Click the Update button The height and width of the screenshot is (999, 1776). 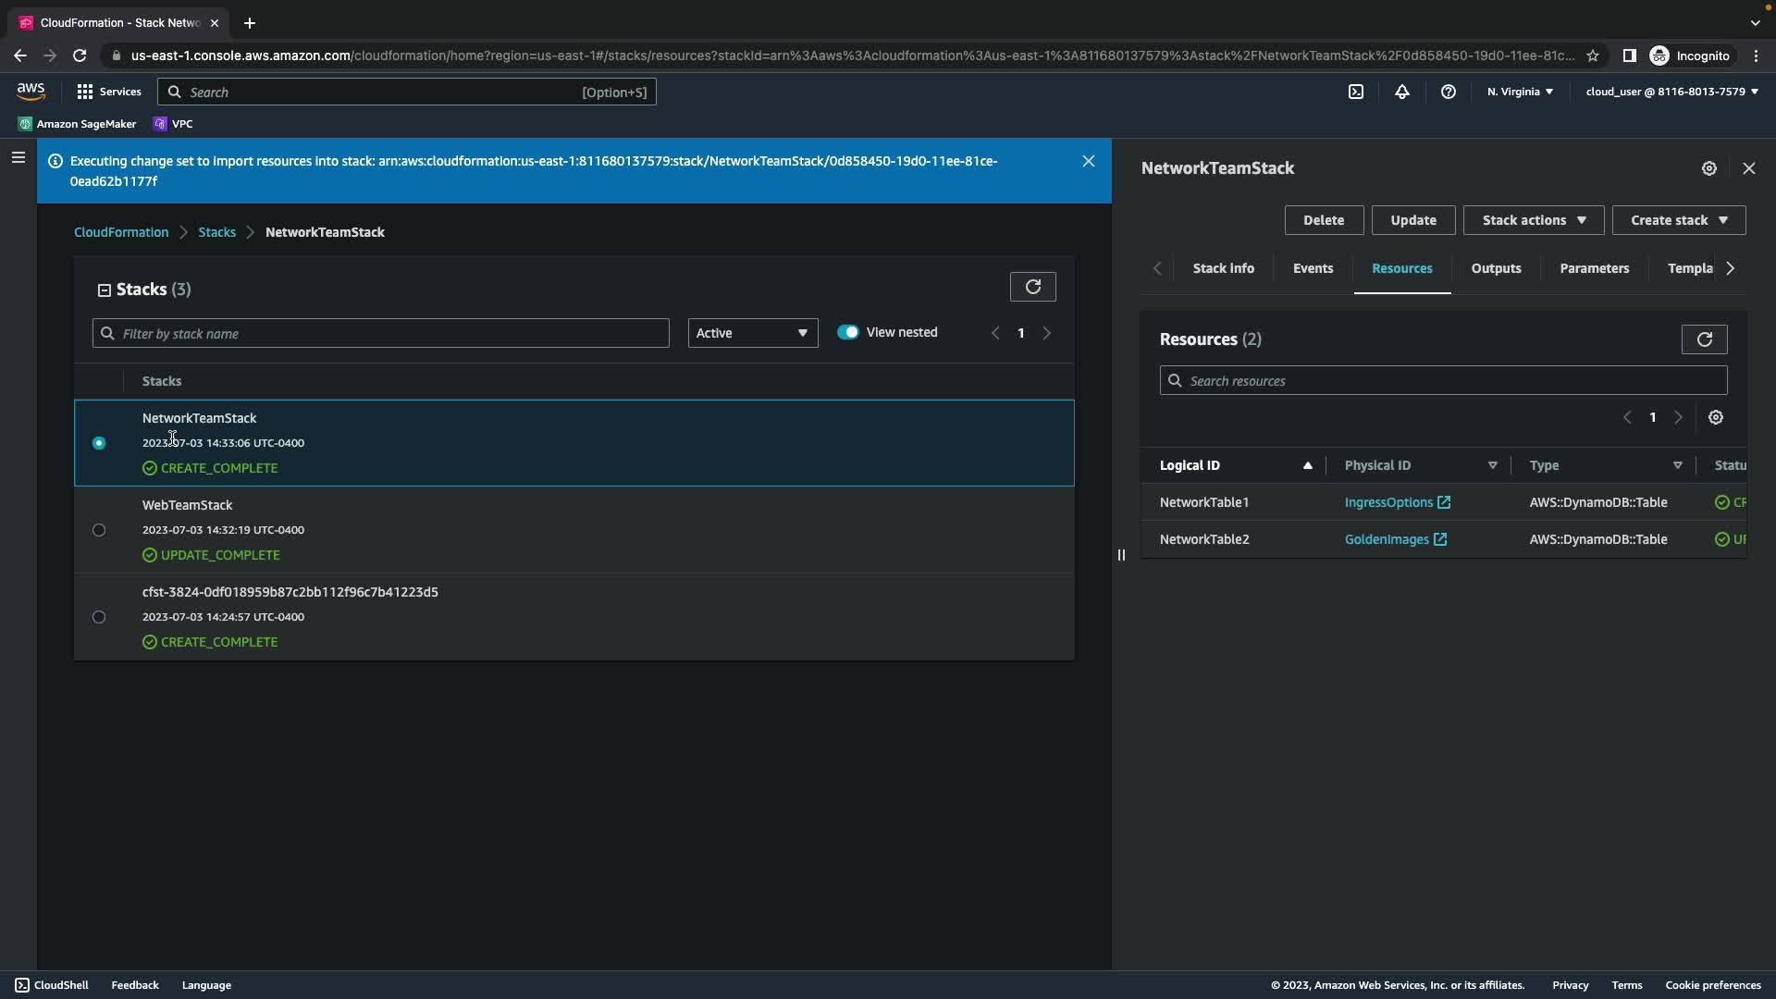point(1412,220)
